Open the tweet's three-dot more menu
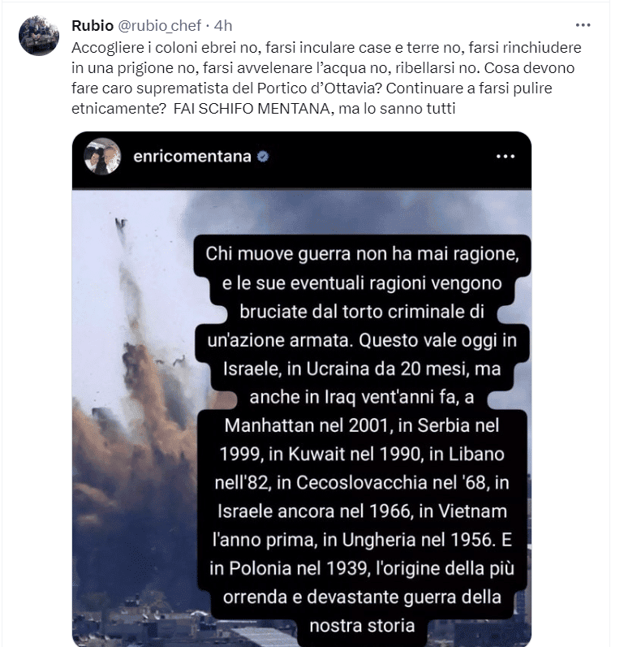Image resolution: width=624 pixels, height=647 pixels. click(x=583, y=26)
